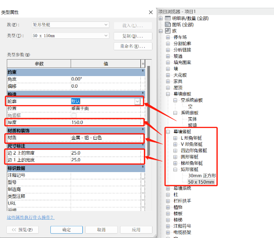Click the 角度 value field 0.00°

click(x=106, y=79)
